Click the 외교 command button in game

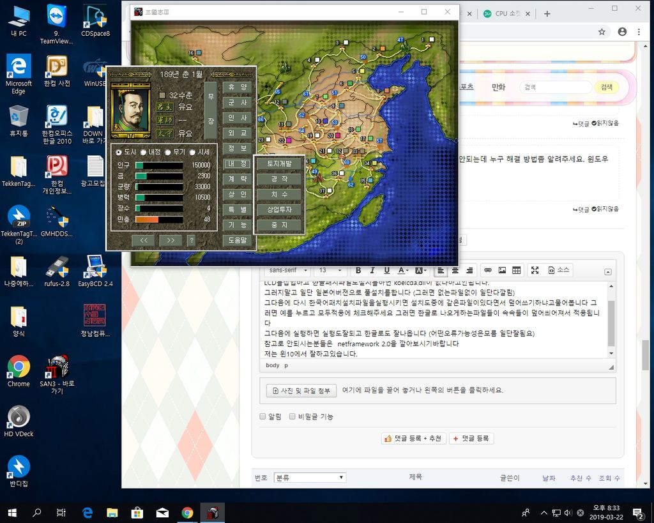238,133
